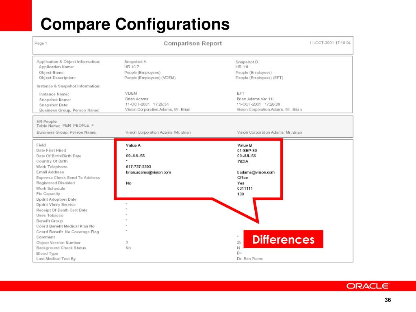416x312 pixels.
Task: Select application name 'HR 11i'
Action: click(x=242, y=67)
